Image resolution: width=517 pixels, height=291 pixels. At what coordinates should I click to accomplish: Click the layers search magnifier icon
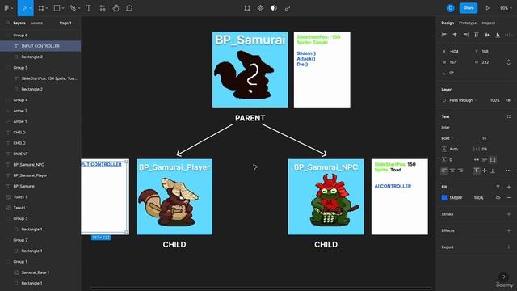coord(7,23)
